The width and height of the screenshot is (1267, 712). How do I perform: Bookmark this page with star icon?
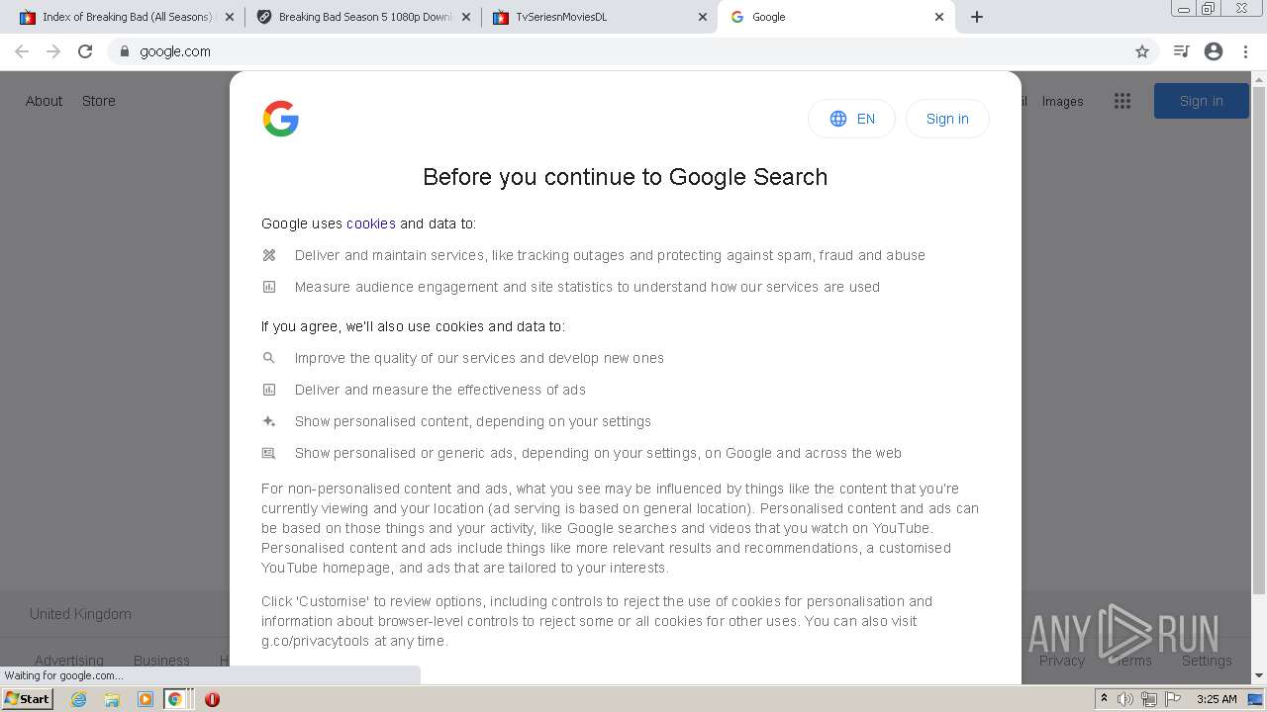pyautogui.click(x=1142, y=51)
